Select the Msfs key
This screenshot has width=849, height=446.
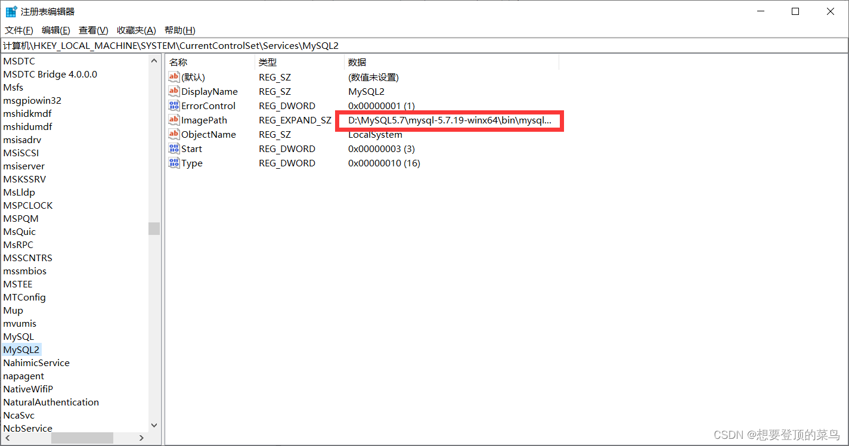click(13, 87)
